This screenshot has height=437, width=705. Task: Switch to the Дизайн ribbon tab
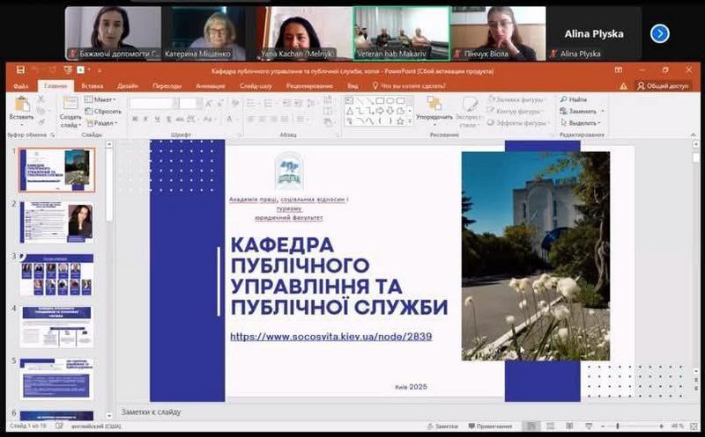coord(128,85)
